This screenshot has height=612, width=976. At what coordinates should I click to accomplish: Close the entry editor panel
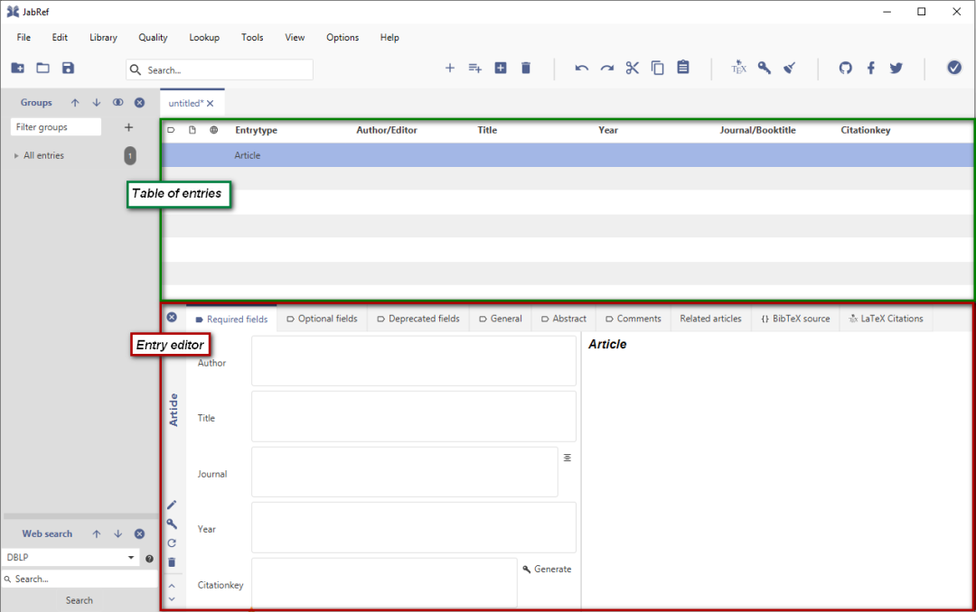point(172,317)
